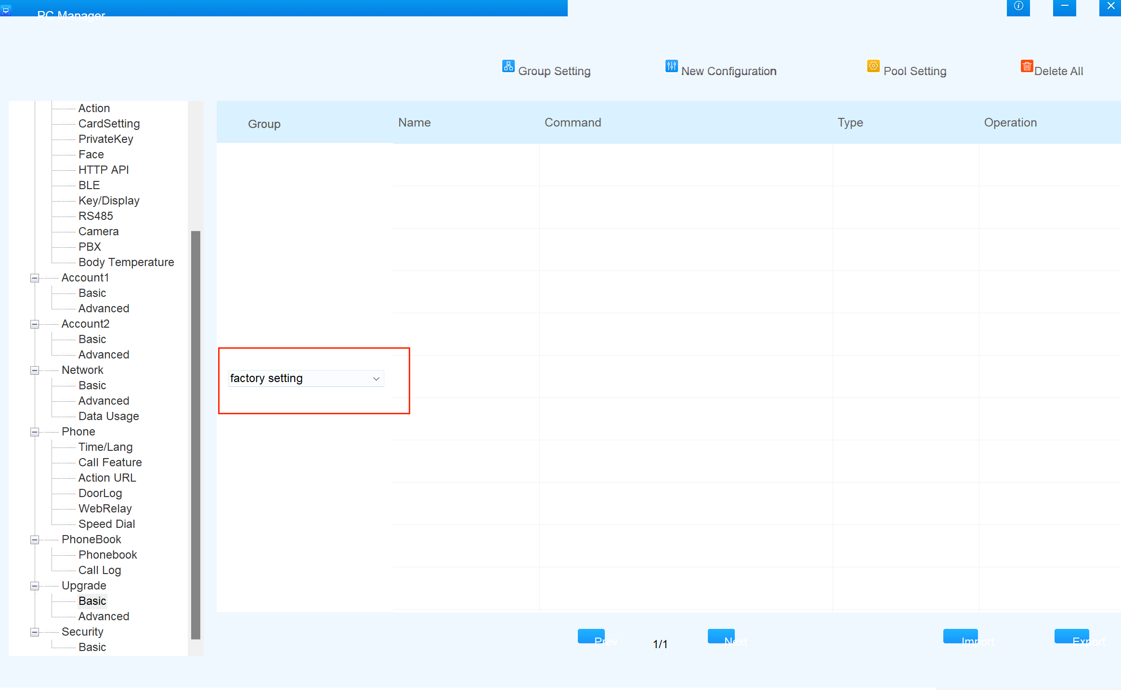The height and width of the screenshot is (690, 1121).
Task: Click the 1/1 page indicator
Action: [660, 644]
